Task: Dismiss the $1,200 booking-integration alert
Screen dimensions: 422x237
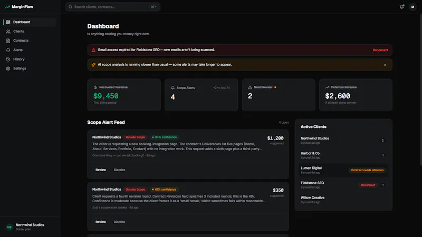Action: 119,170
